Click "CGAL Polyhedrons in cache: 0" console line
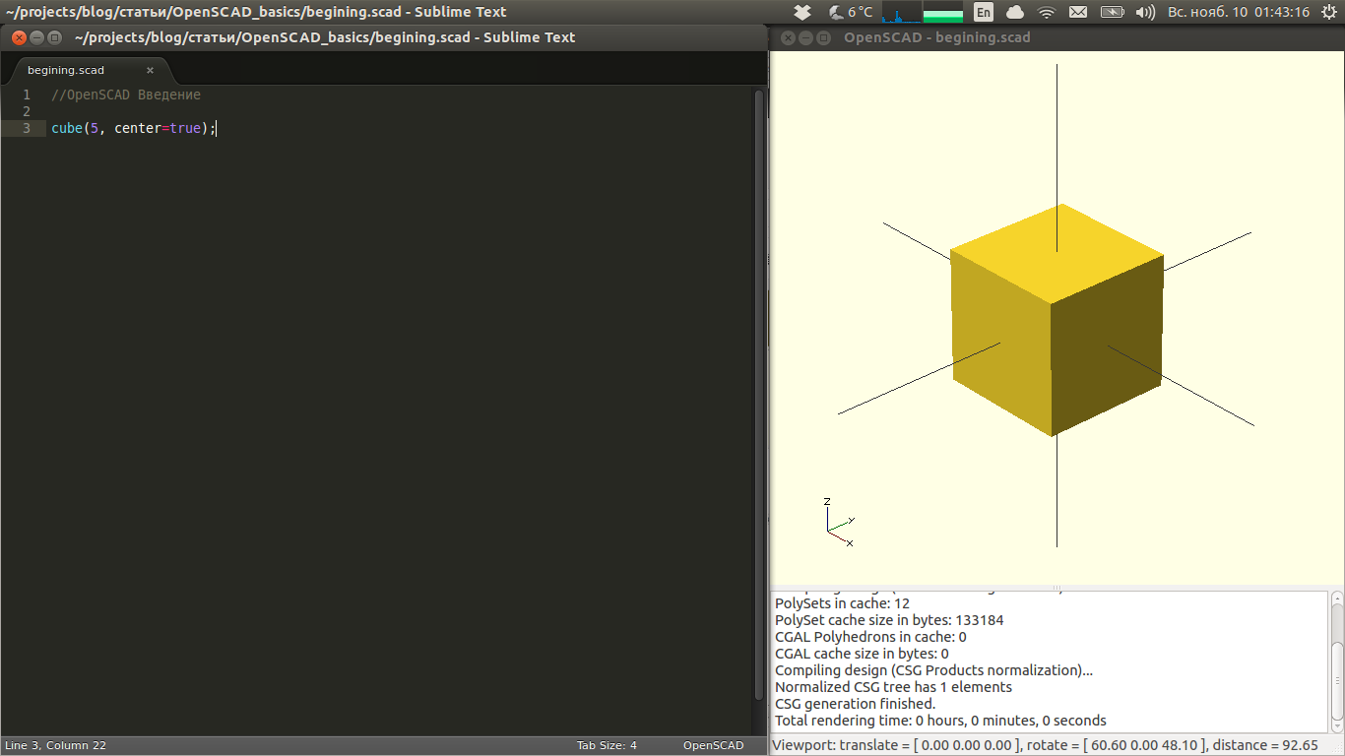Image resolution: width=1345 pixels, height=756 pixels. tap(870, 637)
